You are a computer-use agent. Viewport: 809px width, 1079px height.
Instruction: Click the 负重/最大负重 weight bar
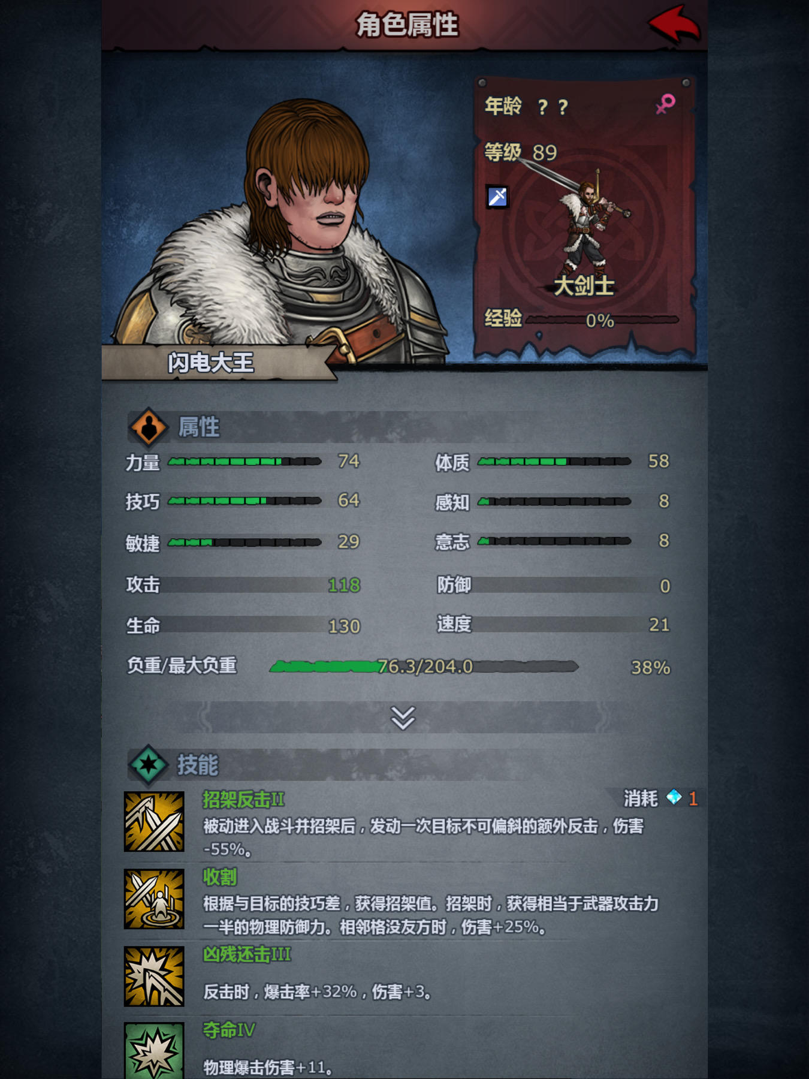click(x=424, y=666)
